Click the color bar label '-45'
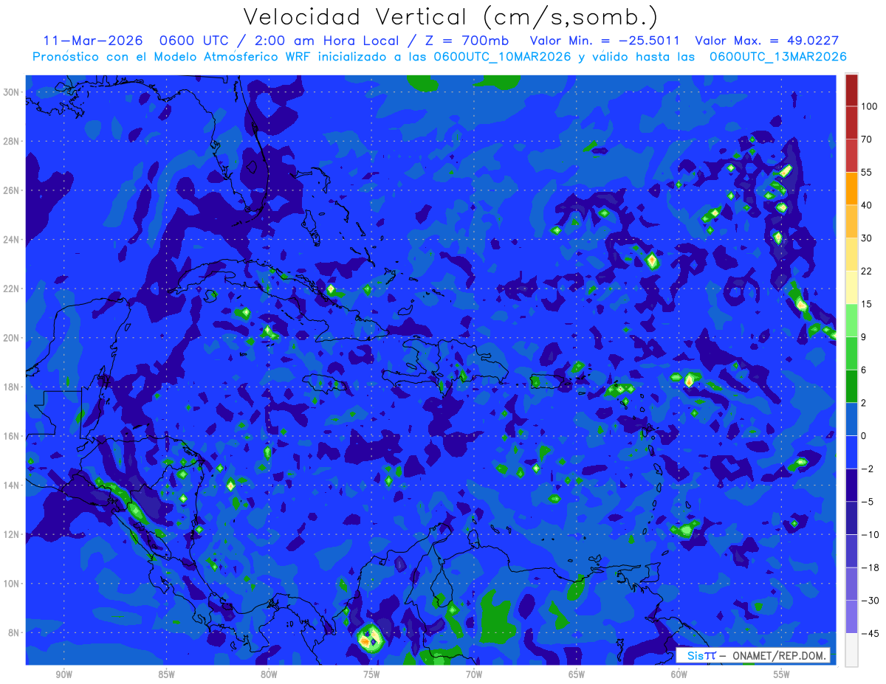This screenshot has width=886, height=684. coord(869,633)
